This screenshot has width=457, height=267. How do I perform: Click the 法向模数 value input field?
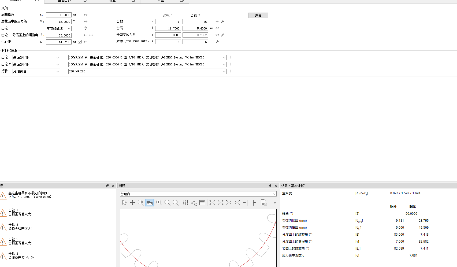click(x=58, y=15)
